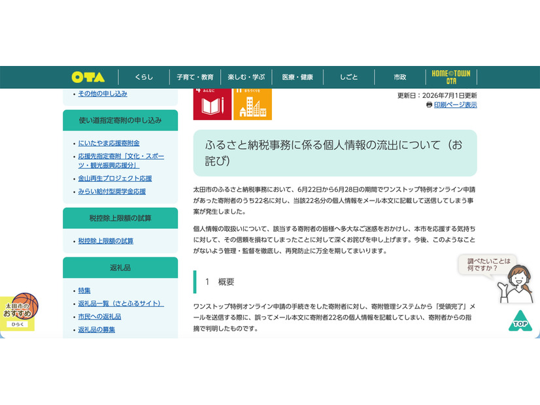Click the TOP back-to-top icon
540x405 pixels.
click(520, 321)
